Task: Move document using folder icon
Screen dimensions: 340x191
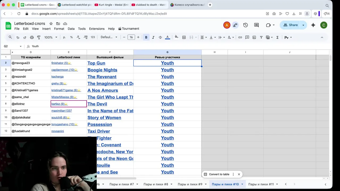Action: coord(58,24)
